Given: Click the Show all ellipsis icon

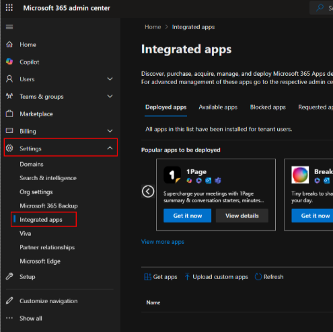Looking at the screenshot, I should tap(9, 318).
